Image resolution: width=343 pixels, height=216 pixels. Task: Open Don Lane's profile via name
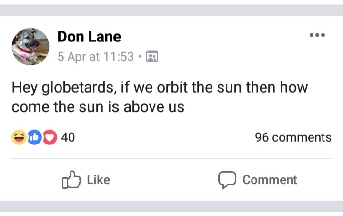pos(89,37)
